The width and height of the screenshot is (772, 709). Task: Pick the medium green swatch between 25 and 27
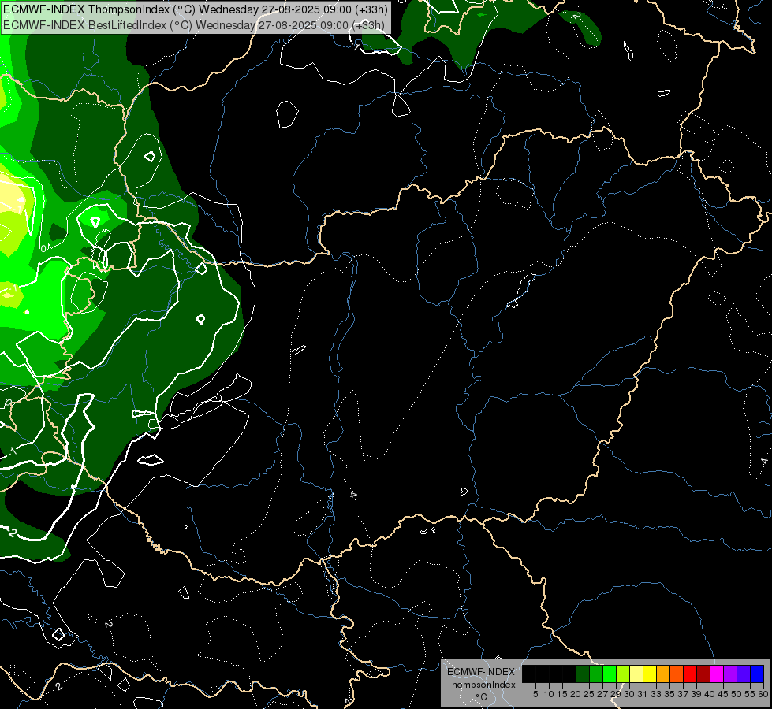[x=596, y=674]
